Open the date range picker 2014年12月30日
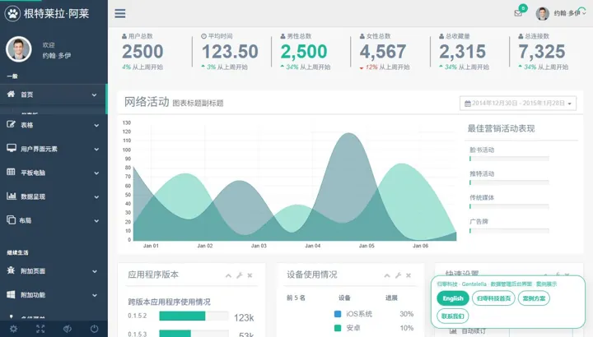 (518, 104)
